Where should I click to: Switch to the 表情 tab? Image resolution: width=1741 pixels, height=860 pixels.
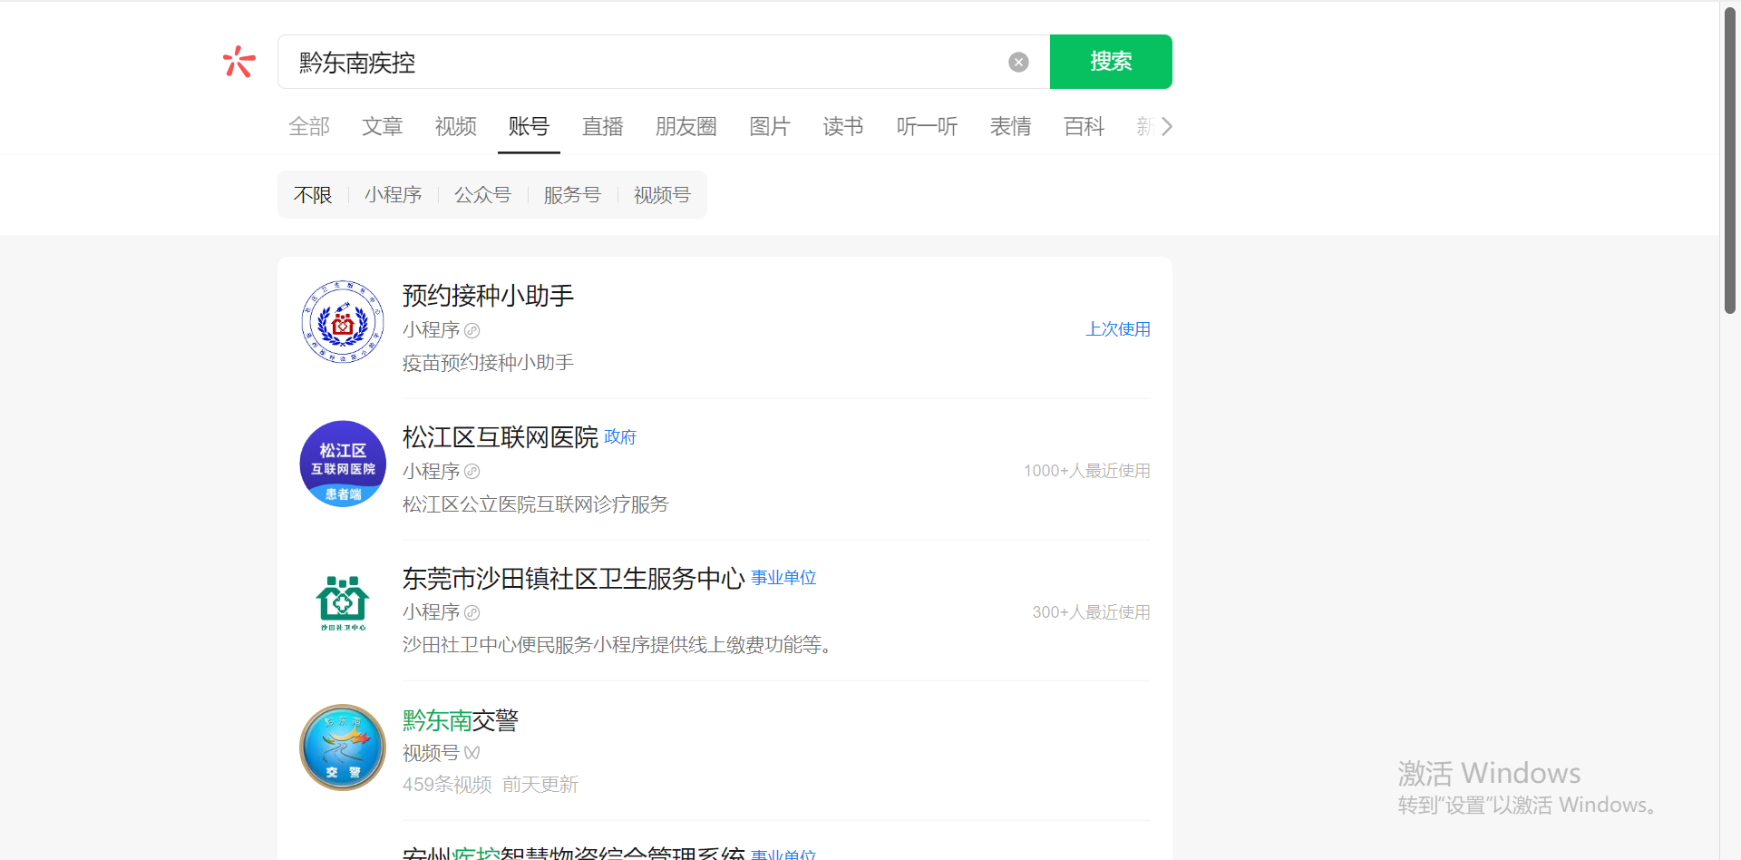click(x=1011, y=126)
